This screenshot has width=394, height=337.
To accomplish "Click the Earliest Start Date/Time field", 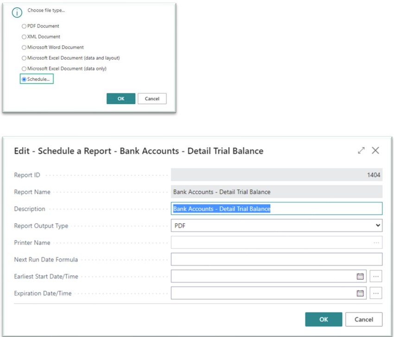I will pos(268,276).
